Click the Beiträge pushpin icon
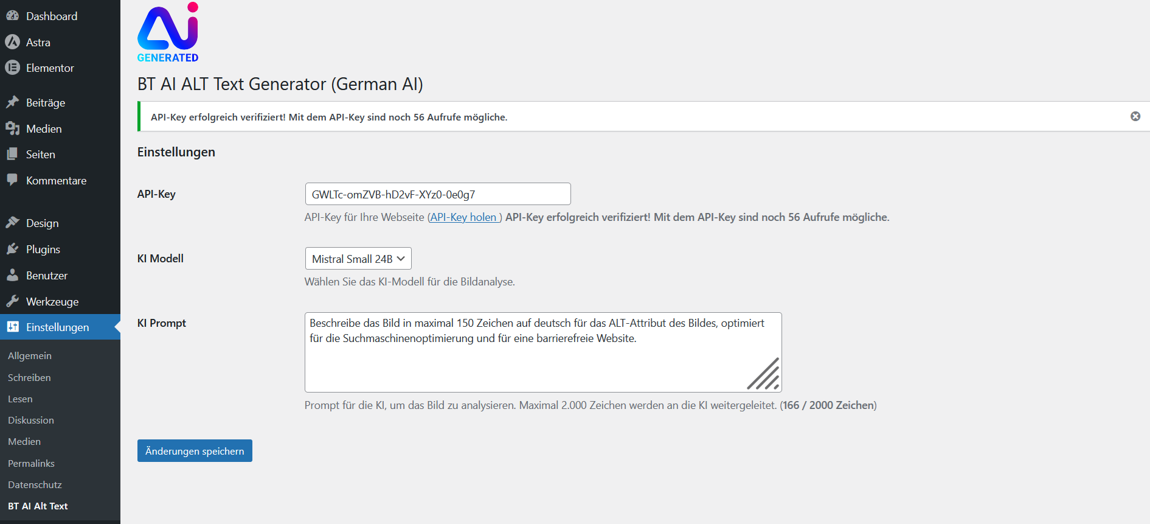 click(12, 102)
